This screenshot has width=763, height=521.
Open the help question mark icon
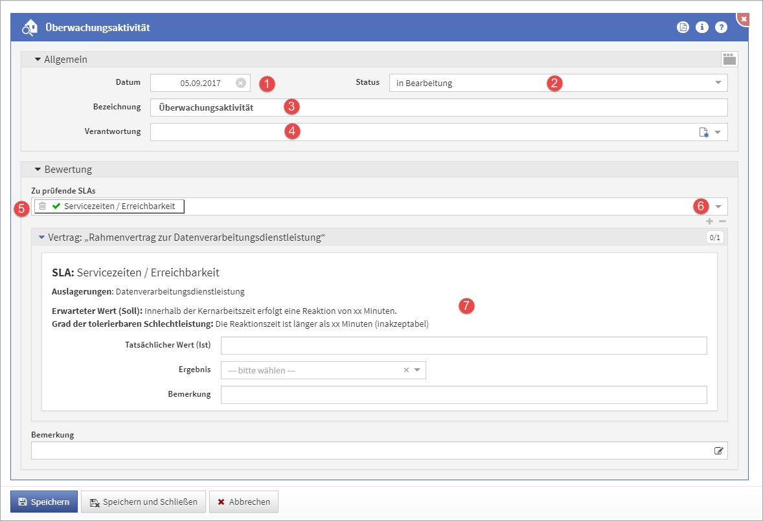(721, 27)
